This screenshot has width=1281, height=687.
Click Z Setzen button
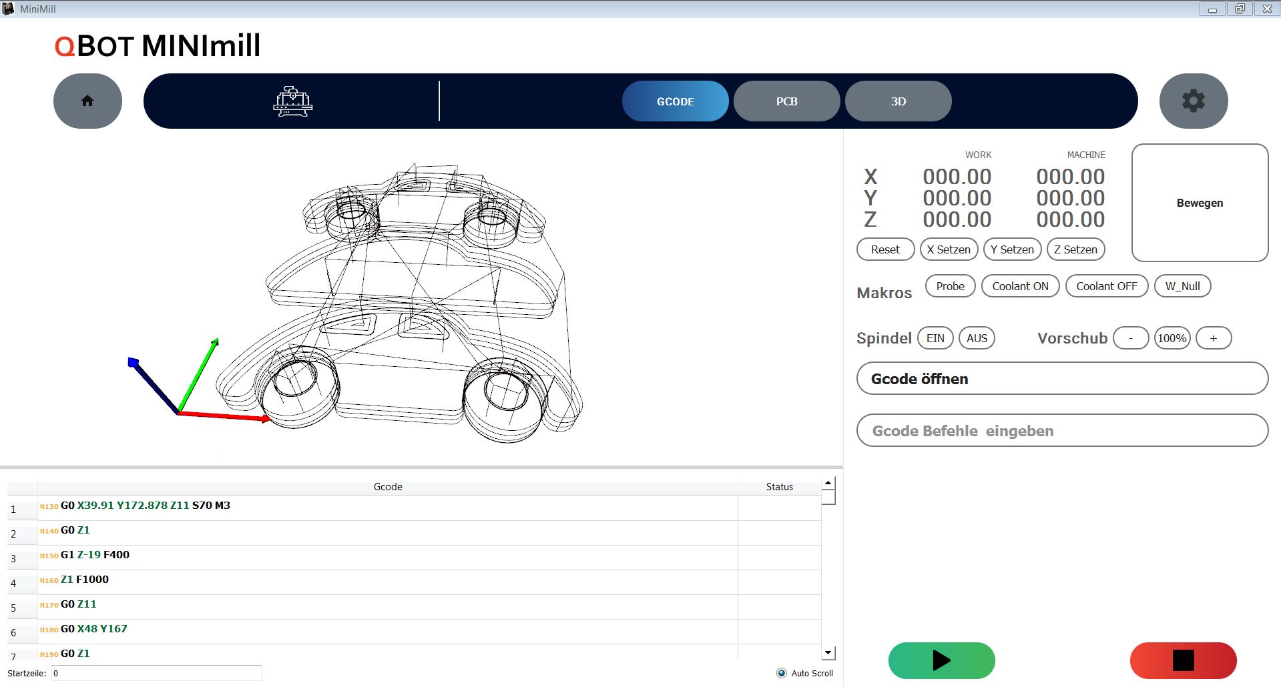pos(1075,249)
